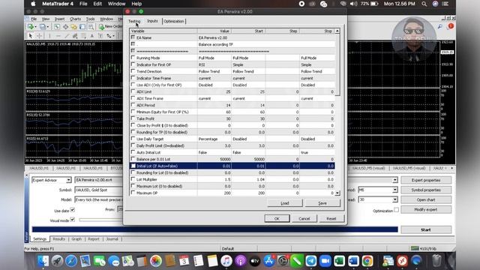Check the ADX Limit checkbox

(x=133, y=91)
